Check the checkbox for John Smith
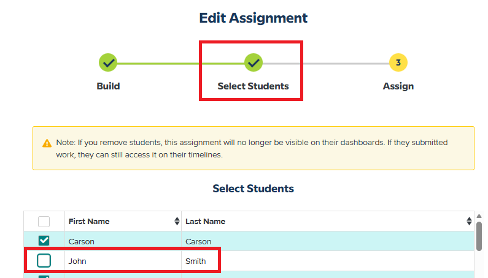 coord(44,261)
